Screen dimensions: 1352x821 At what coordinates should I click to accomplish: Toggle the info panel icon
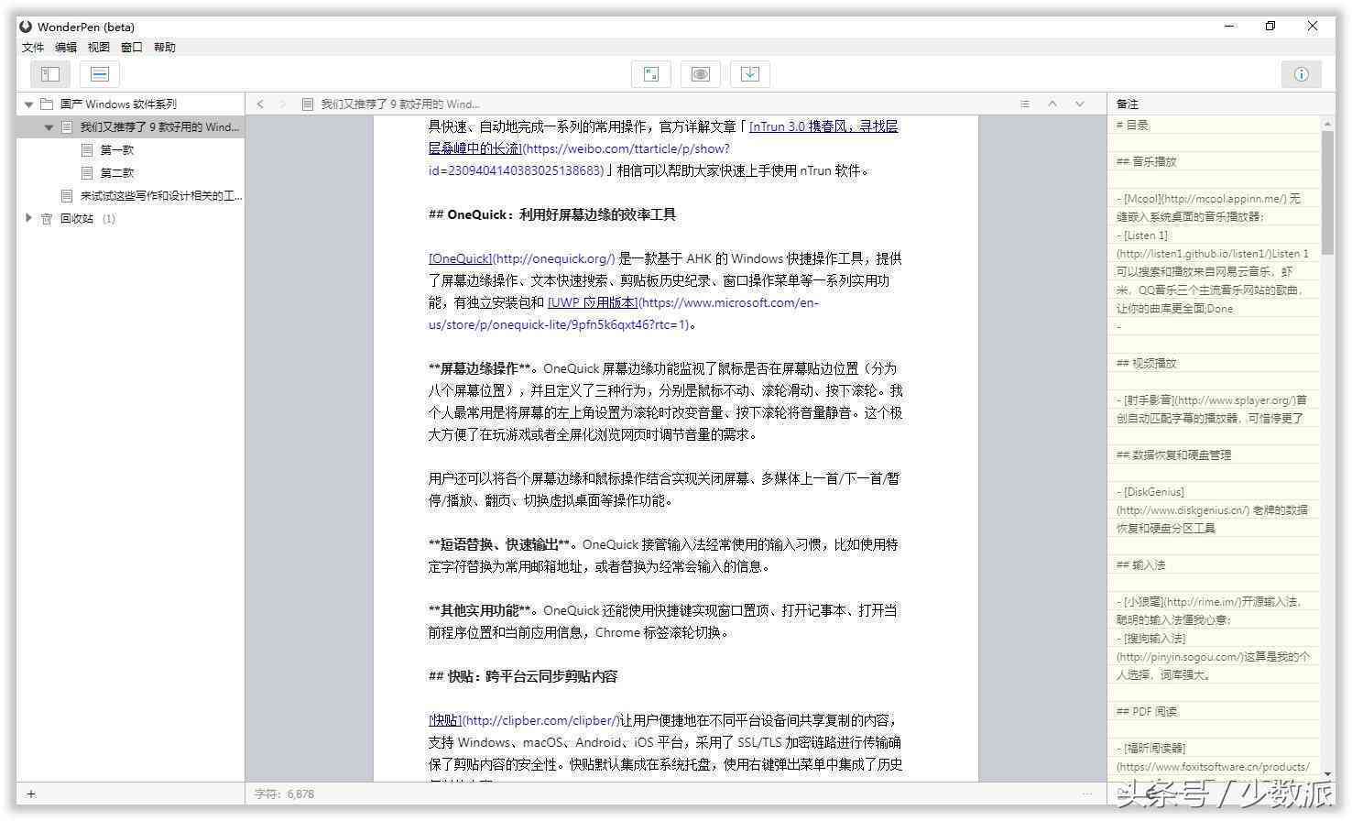click(x=1302, y=74)
